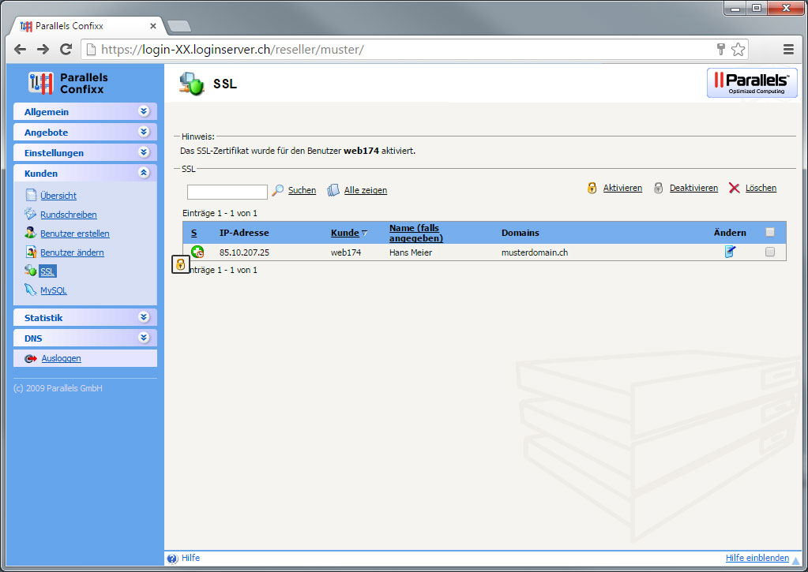Expand the Allgemein menu chevron
808x572 pixels.
tap(144, 111)
